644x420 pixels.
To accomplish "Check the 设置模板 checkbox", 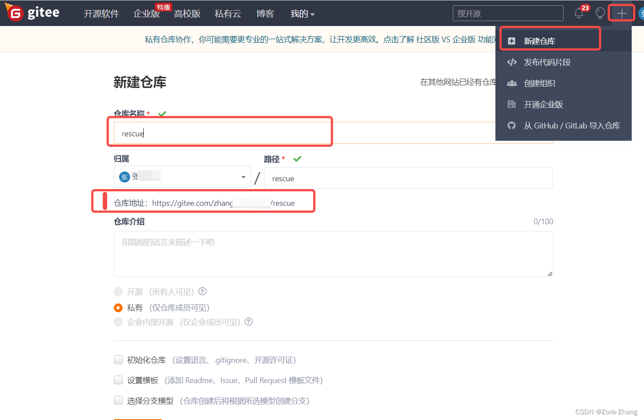I will (118, 380).
